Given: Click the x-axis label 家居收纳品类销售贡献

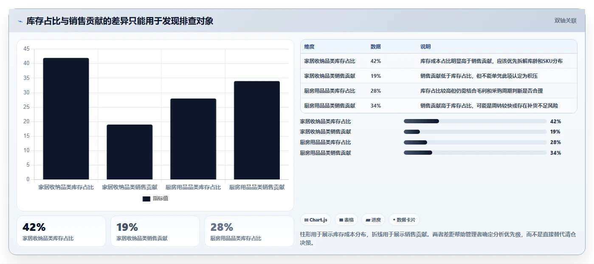Looking at the screenshot, I should [129, 187].
